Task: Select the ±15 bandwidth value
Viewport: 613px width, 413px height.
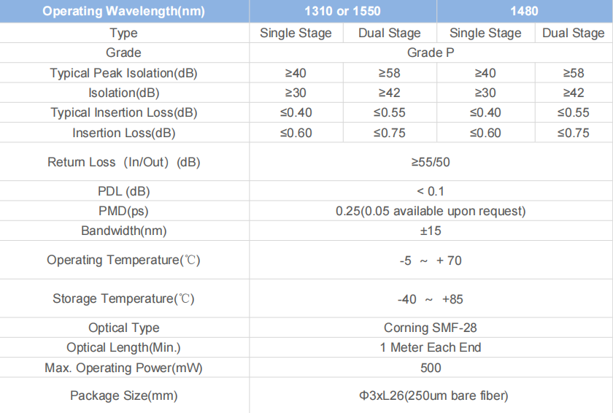Action: (x=431, y=231)
